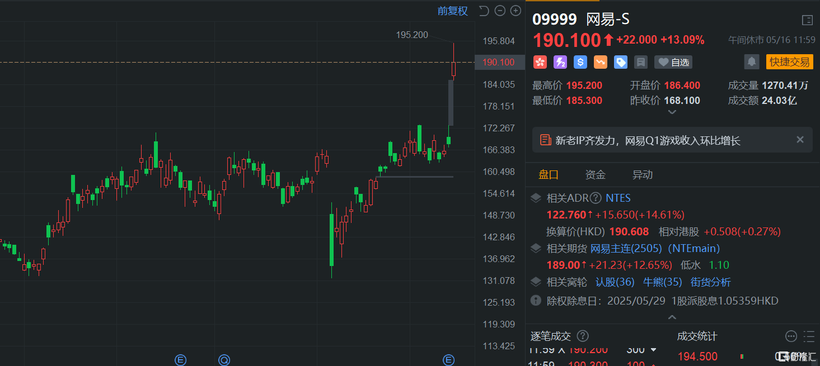Switch to the 异动 tab
Image resolution: width=820 pixels, height=366 pixels.
tap(643, 175)
